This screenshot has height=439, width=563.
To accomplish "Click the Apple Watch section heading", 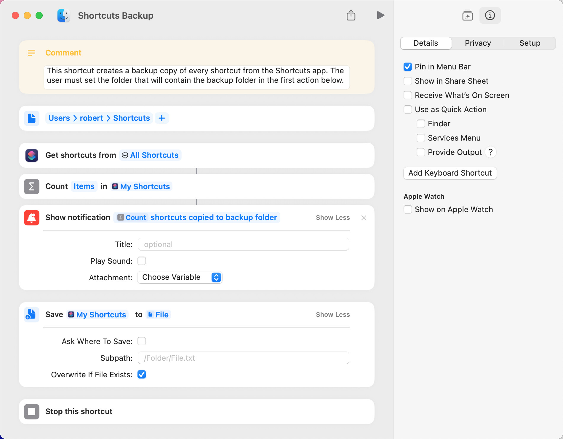I will [424, 196].
